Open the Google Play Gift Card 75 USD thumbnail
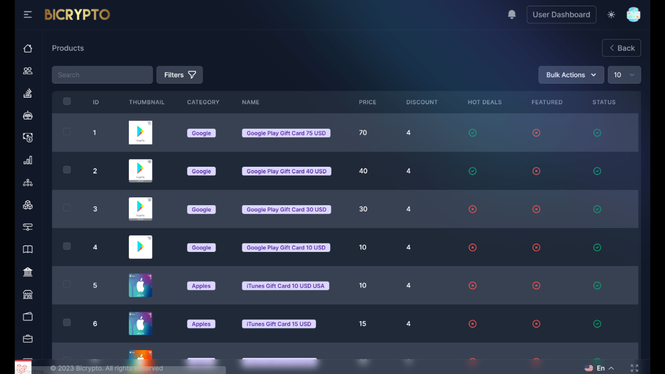665x374 pixels. 140,132
